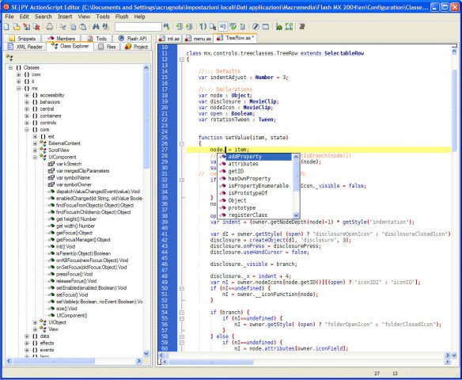462x380 pixels.
Task: Switch to the Snippets tab
Action: coord(22,39)
